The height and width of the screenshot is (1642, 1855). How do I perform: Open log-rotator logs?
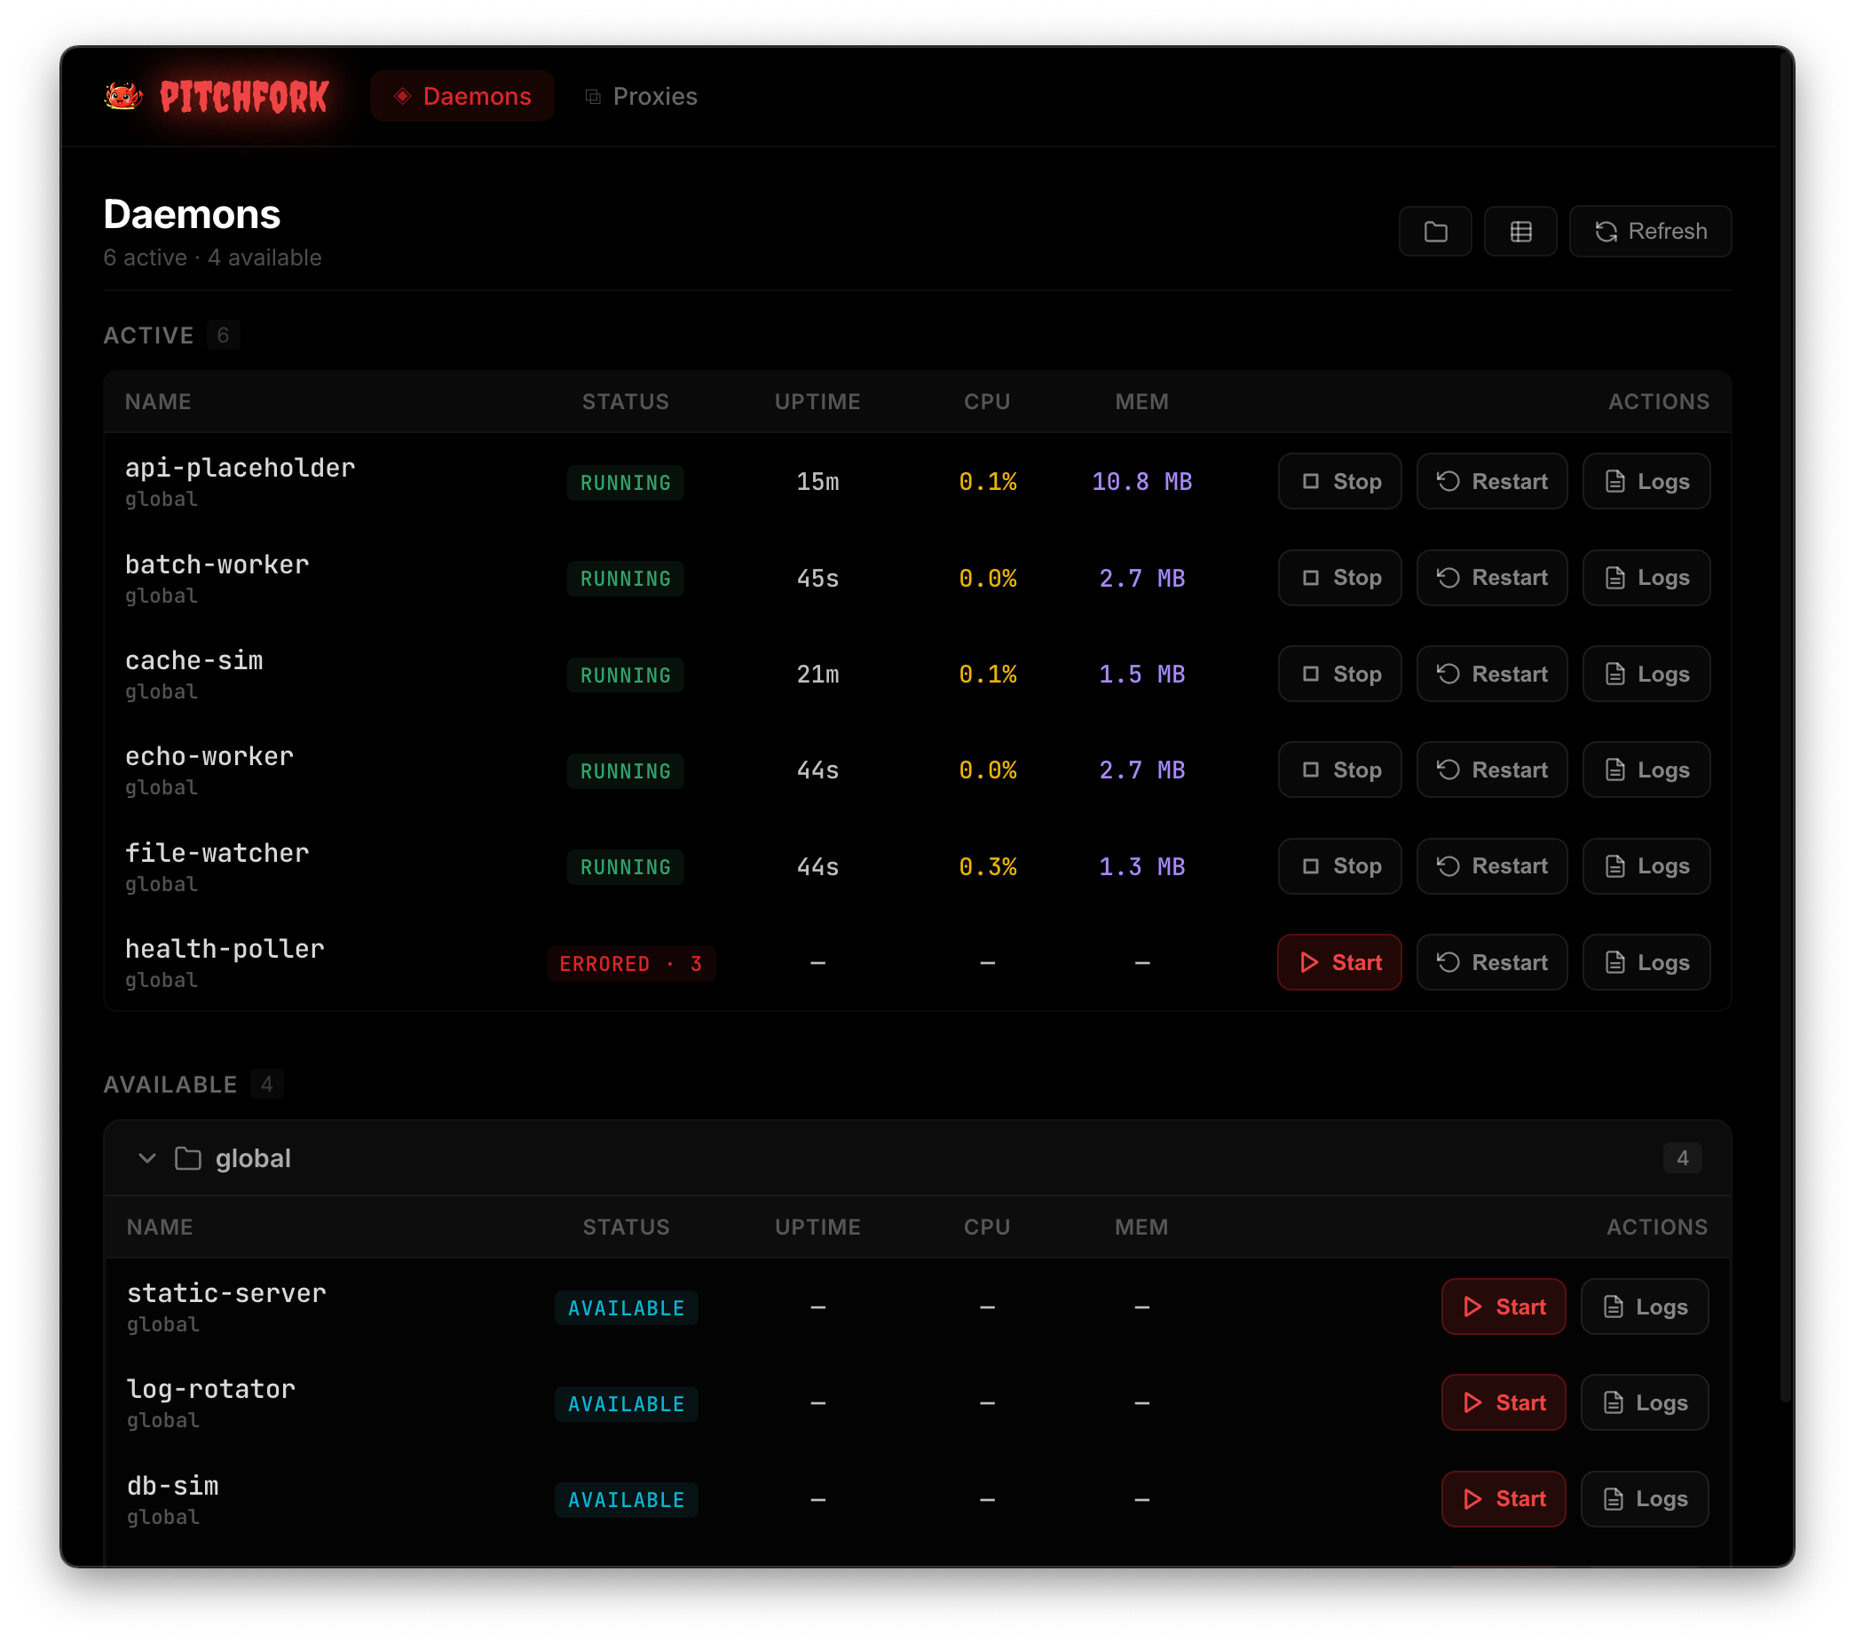point(1645,1402)
